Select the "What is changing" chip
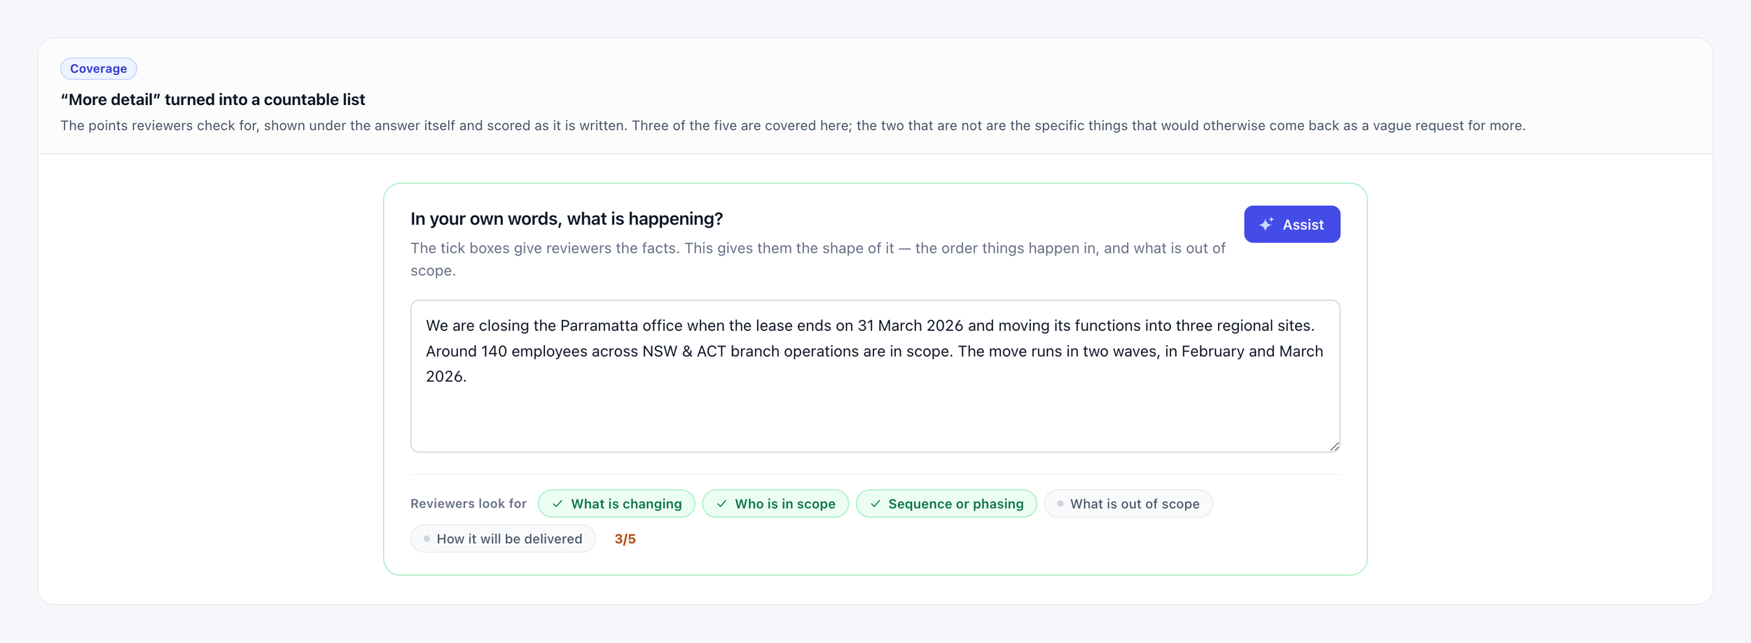1751x643 pixels. pyautogui.click(x=616, y=503)
